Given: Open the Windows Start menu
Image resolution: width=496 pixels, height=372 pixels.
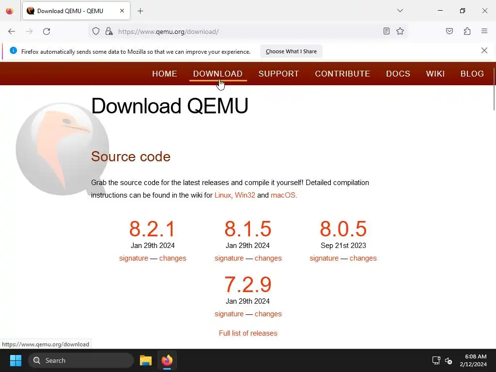Looking at the screenshot, I should click(x=15, y=360).
